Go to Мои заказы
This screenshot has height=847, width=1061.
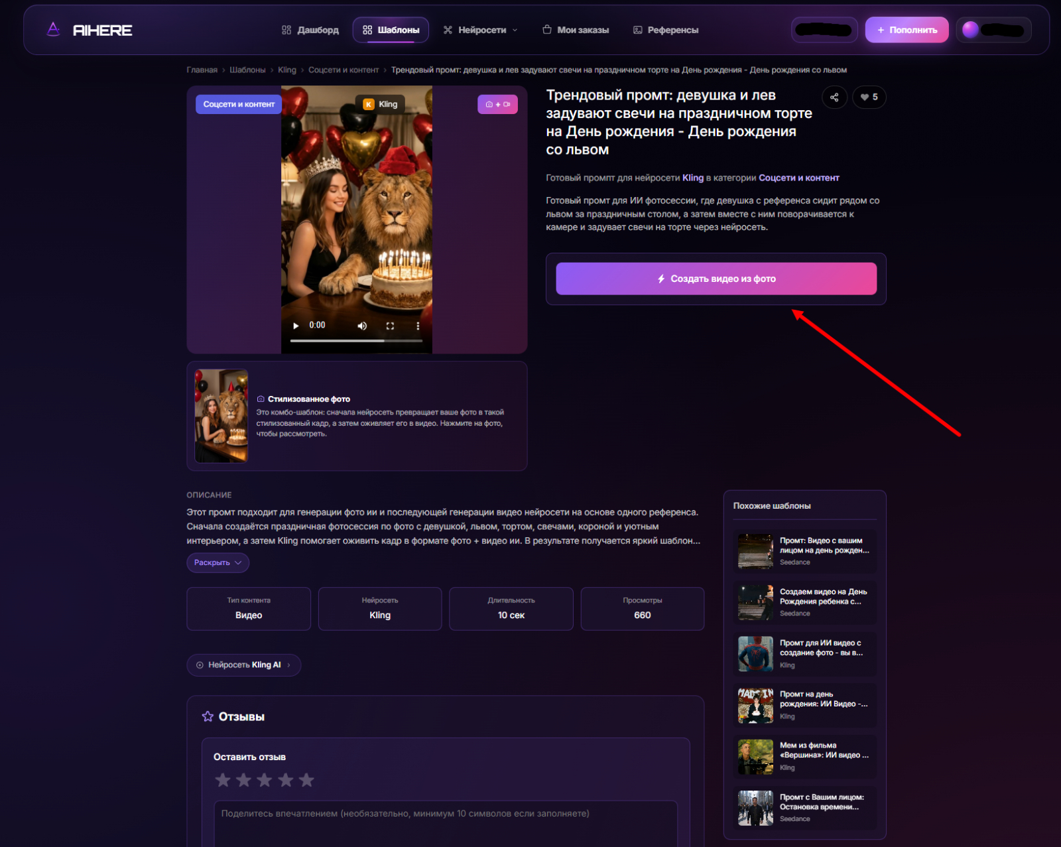click(x=575, y=30)
